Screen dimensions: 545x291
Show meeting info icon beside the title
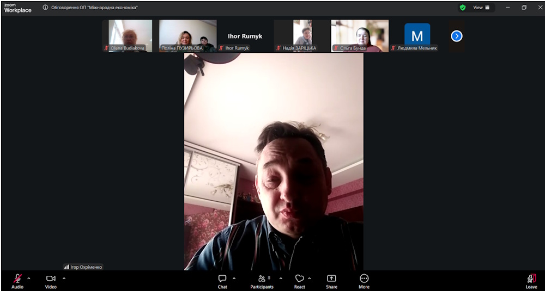[x=45, y=8]
